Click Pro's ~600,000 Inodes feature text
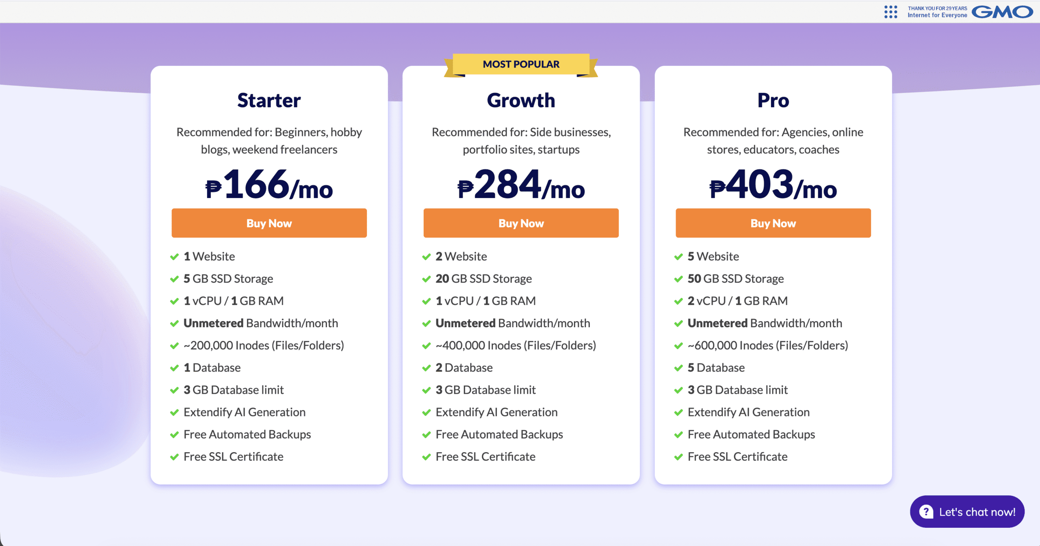Viewport: 1040px width, 546px height. [x=767, y=345]
